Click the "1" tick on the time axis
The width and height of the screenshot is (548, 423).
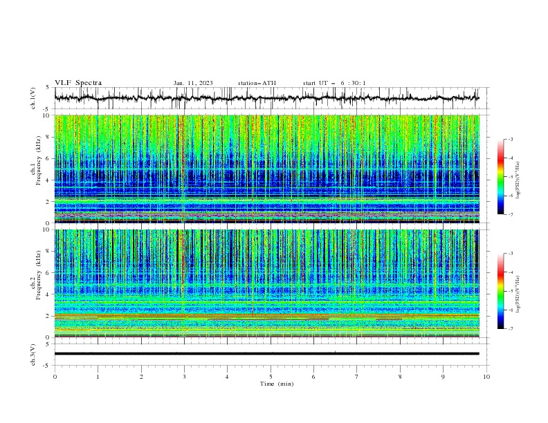[98, 377]
